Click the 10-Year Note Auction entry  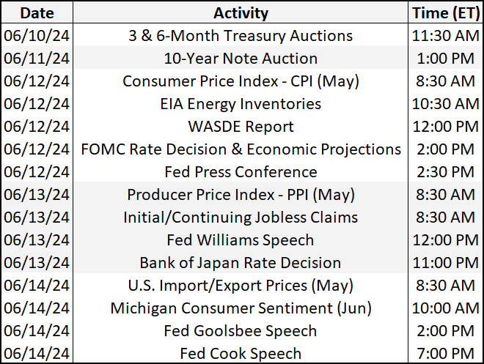pos(241,59)
